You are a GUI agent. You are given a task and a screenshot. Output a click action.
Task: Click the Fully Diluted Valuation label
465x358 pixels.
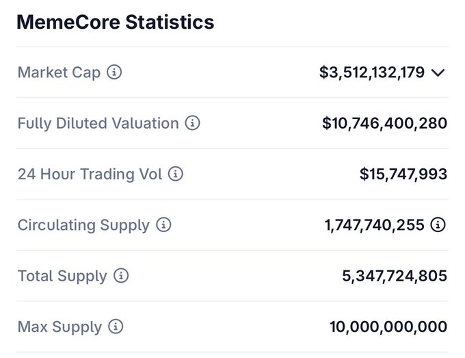[x=98, y=123]
